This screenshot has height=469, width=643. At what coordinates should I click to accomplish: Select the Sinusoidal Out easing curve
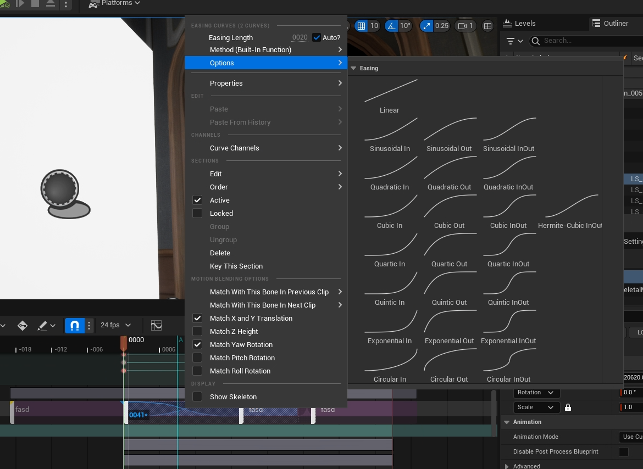click(x=449, y=135)
